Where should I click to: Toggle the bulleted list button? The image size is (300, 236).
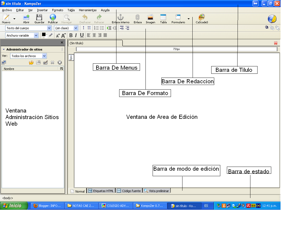coord(102,28)
